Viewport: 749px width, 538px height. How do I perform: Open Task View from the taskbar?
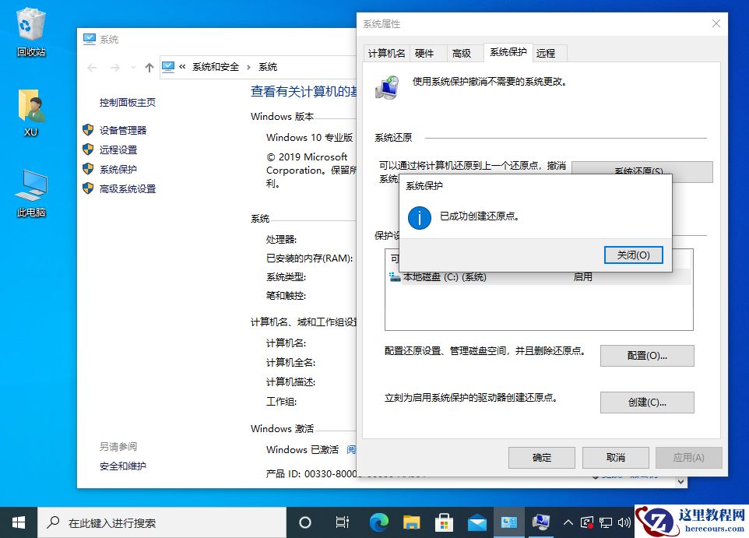pos(343,522)
